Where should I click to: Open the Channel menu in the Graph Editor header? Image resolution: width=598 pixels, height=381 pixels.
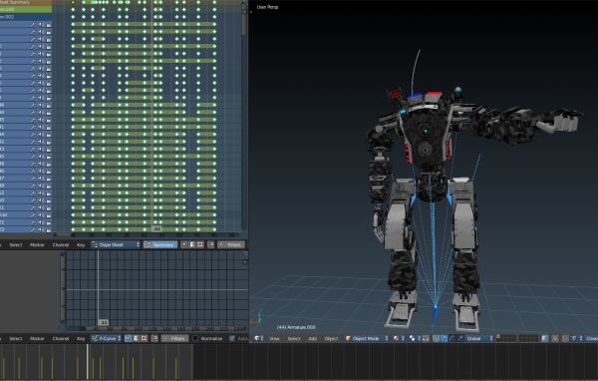[61, 339]
